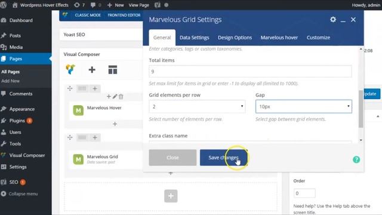This screenshot has height=215, width=382.
Task: Click the Visual Composer logo icon
Action: pyautogui.click(x=70, y=70)
